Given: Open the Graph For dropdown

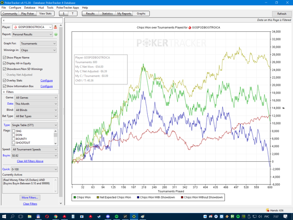Looking at the screenshot, I should point(38,44).
